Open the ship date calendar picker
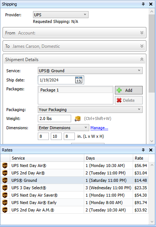Screen dimensions: 156x227 (x=79, y=80)
